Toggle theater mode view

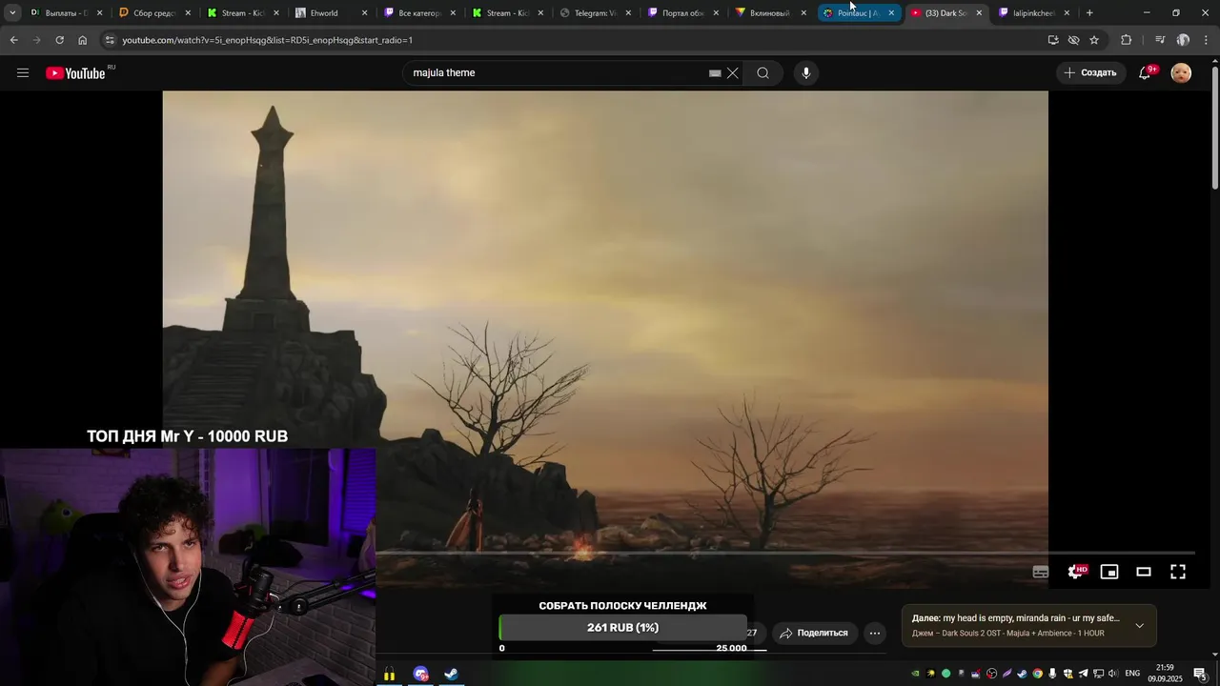click(1144, 572)
